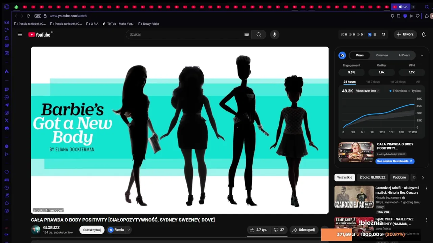Open the history clock sidebar icon

tap(6, 188)
